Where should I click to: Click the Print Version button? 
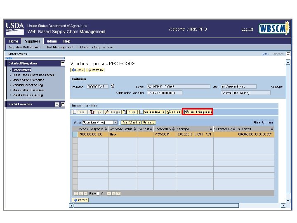coord(131,123)
